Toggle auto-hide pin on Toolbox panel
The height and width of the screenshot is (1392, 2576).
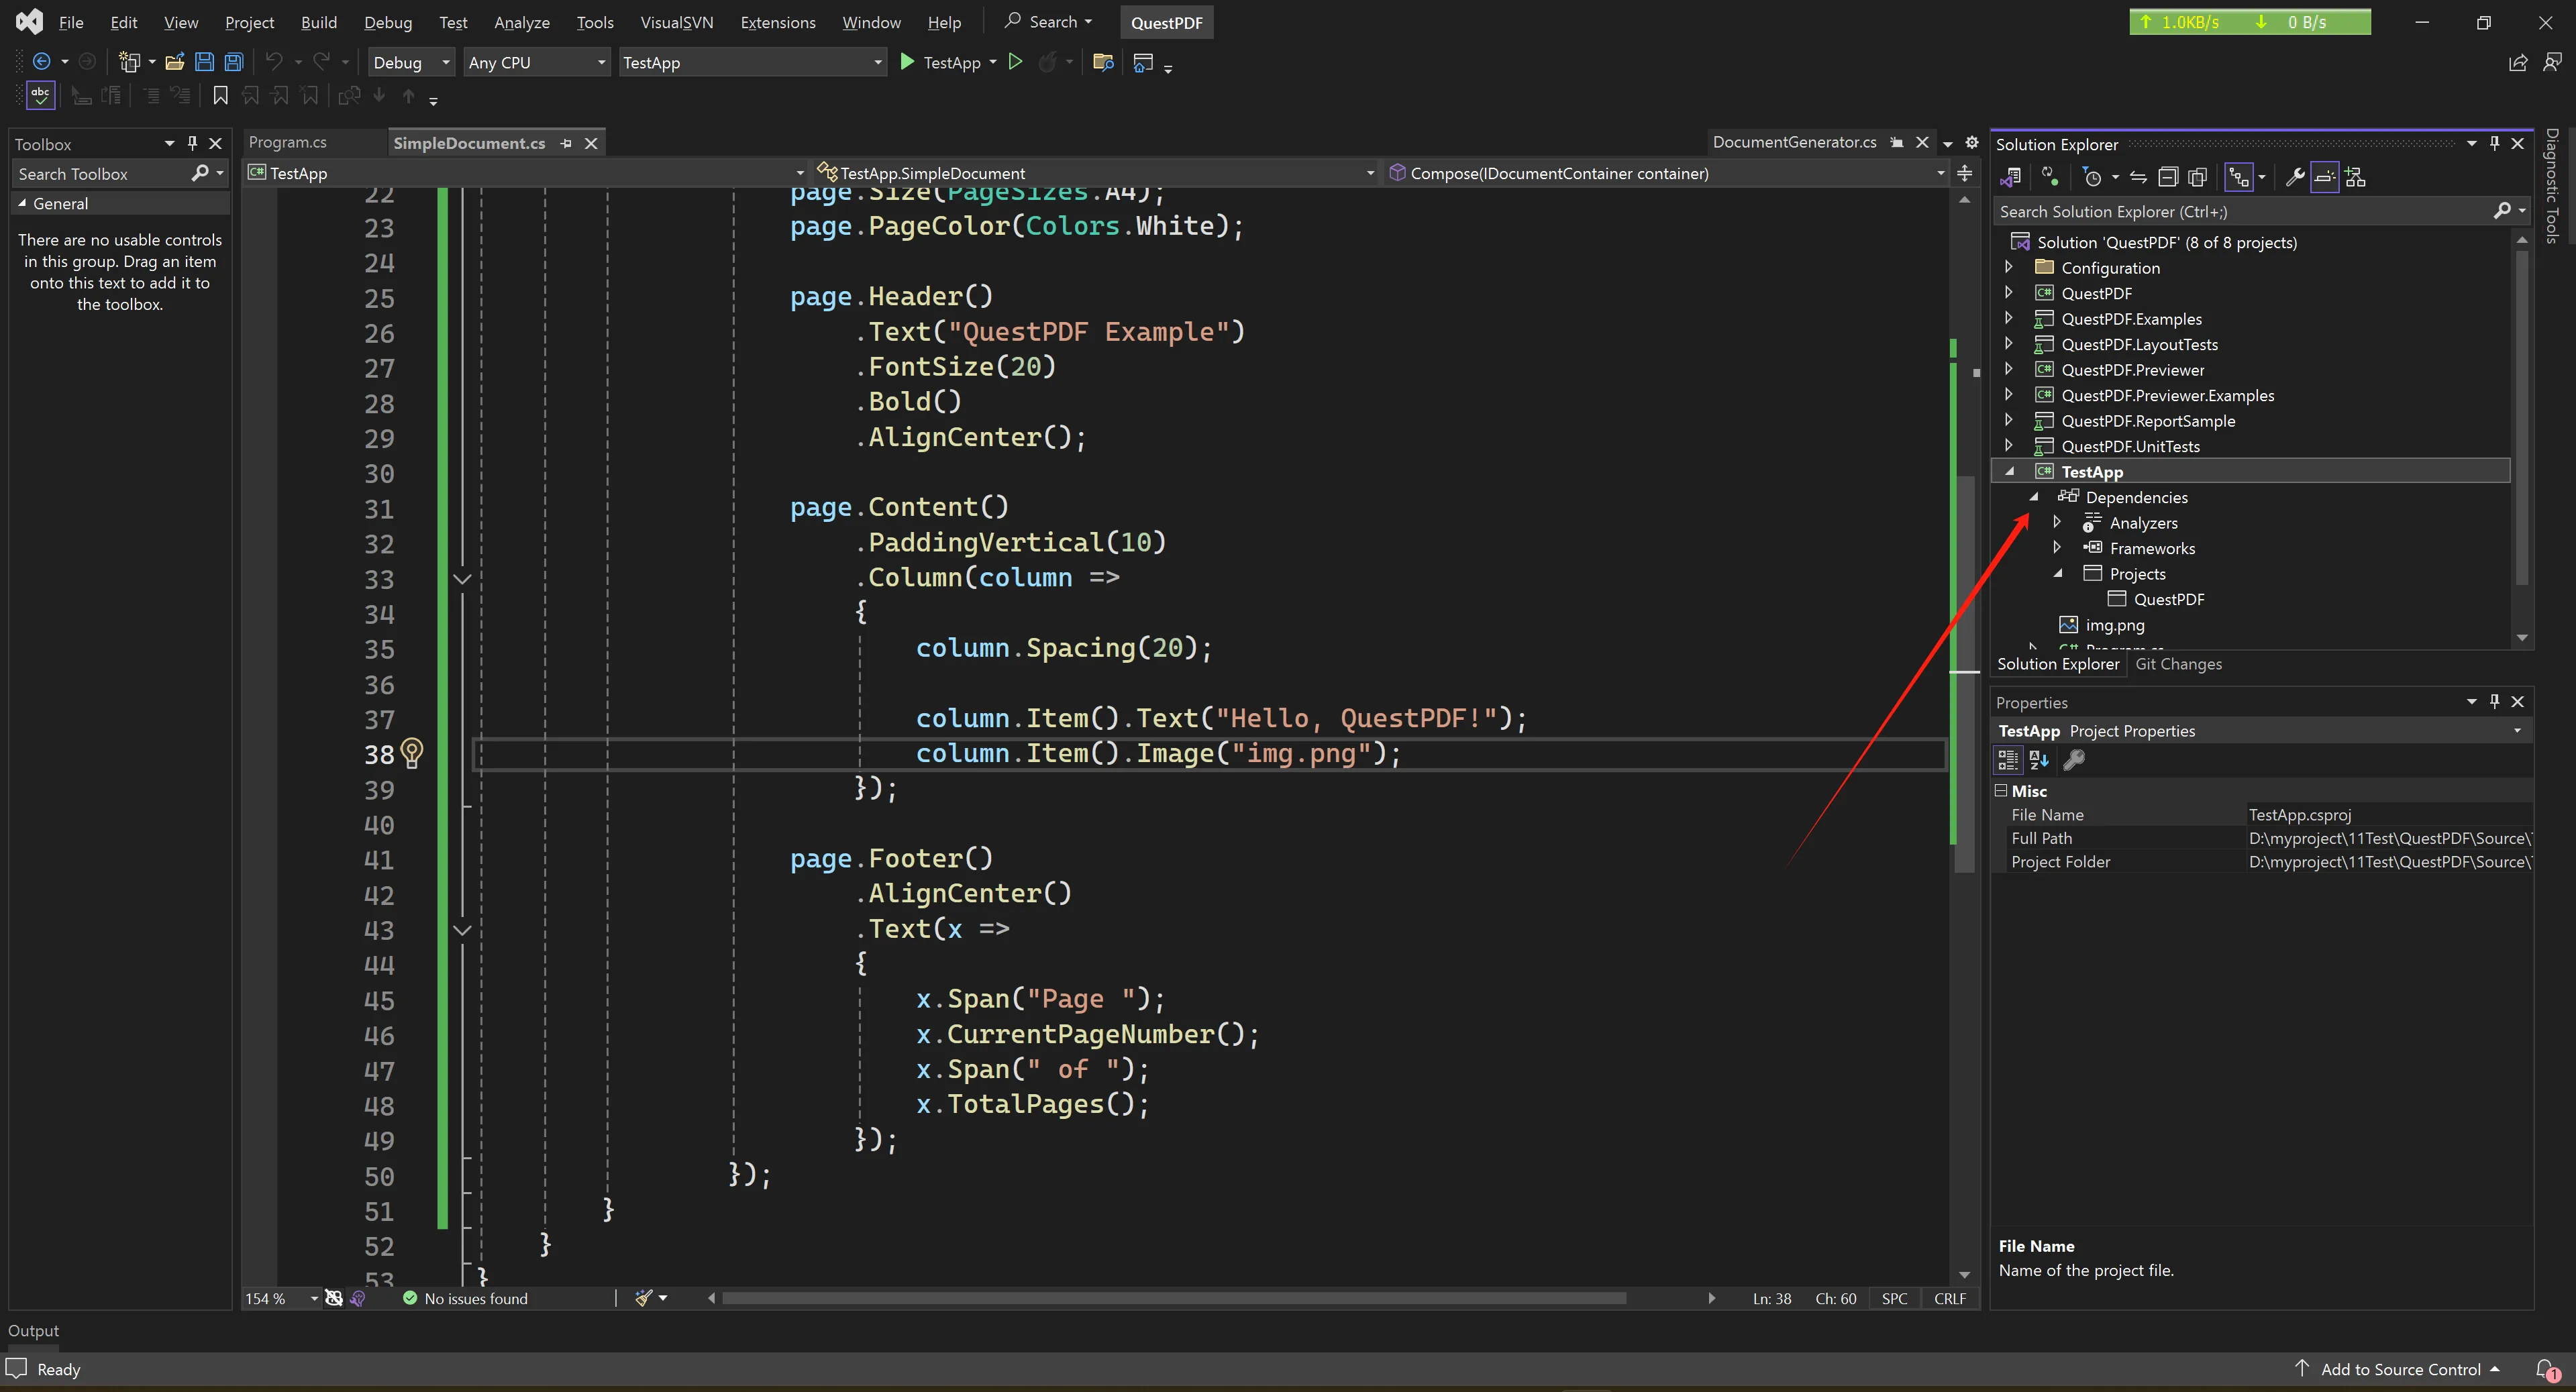pyautogui.click(x=193, y=143)
